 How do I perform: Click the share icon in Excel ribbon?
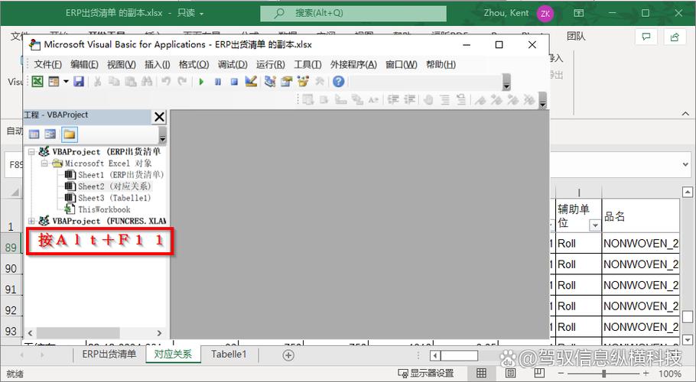[x=675, y=37]
